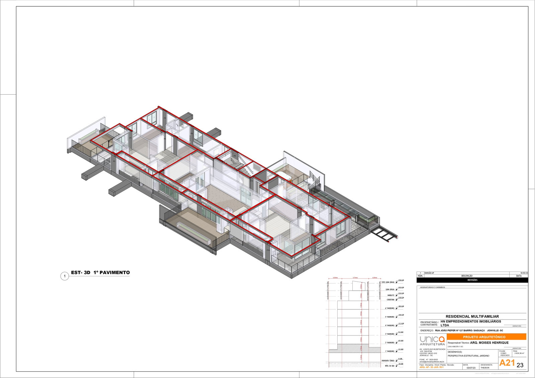Image resolution: width=535 pixels, height=378 pixels.
Task: Select 'ARQ. MOISES HENRIQUE' responsible name
Action: click(489, 343)
